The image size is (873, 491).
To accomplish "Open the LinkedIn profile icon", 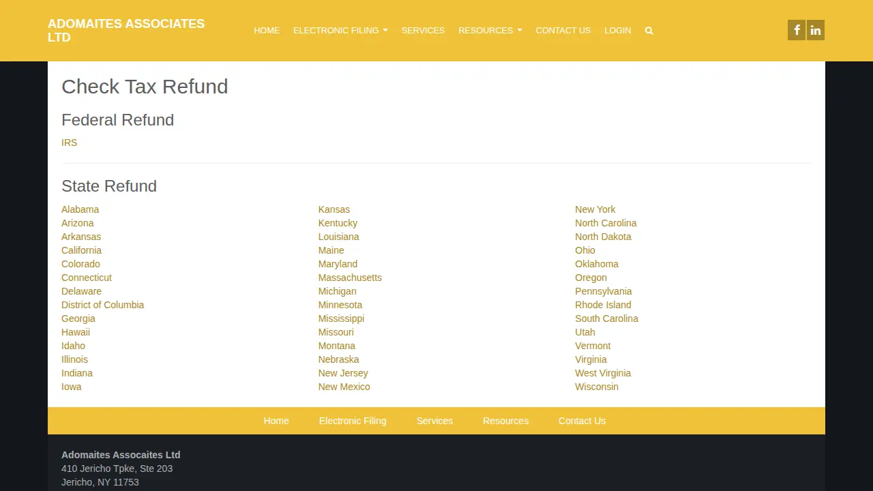I will (816, 30).
